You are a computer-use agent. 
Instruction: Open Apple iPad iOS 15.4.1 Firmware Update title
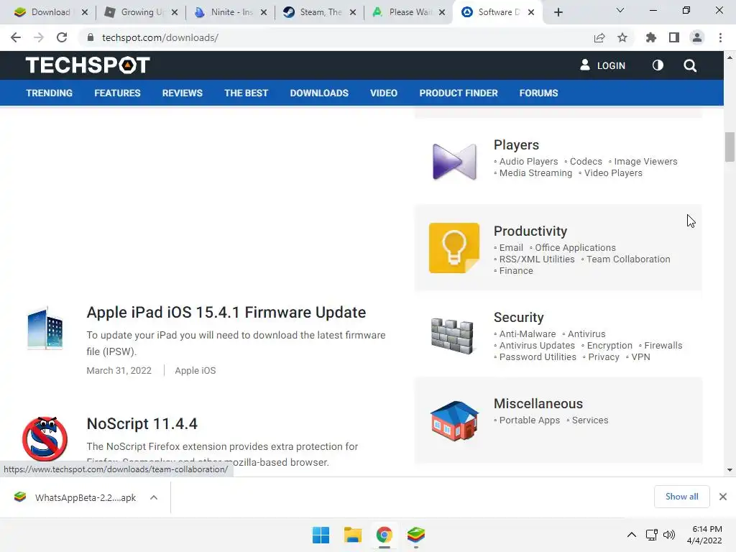226,313
